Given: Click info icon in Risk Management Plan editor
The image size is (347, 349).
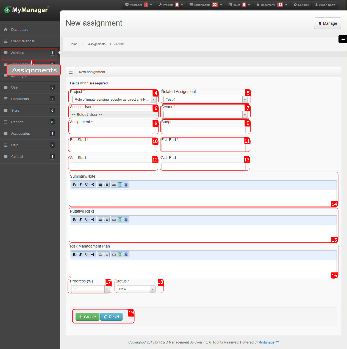Looking at the screenshot, I should 126,255.
